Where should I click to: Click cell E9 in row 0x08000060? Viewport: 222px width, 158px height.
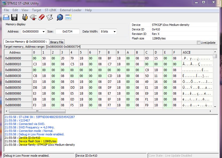[149, 94]
